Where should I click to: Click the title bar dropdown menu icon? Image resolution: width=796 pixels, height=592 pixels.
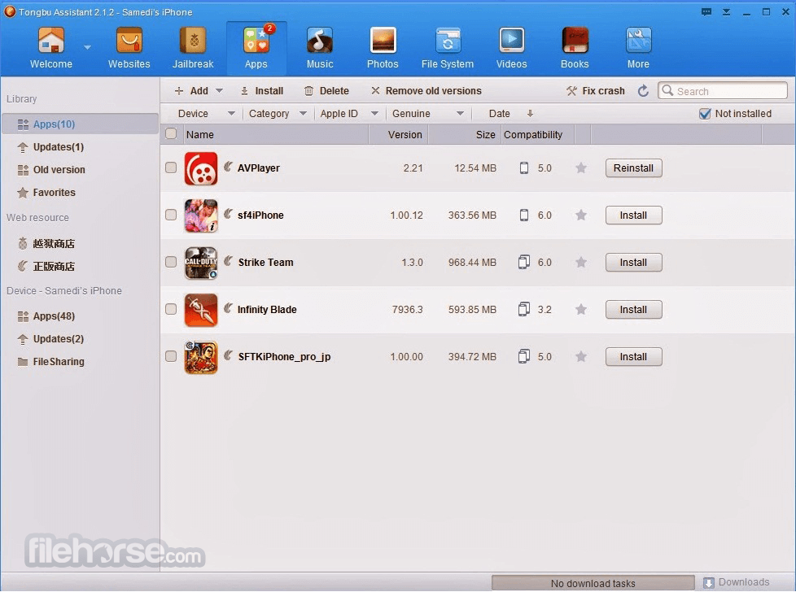tap(727, 11)
